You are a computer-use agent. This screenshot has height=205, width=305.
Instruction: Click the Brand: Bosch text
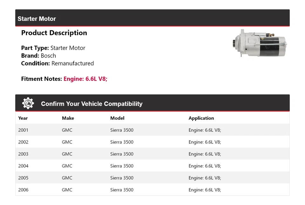[x=38, y=56]
